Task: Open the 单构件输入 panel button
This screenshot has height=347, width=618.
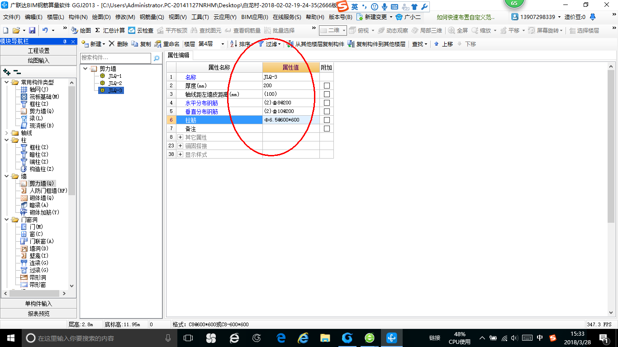Action: [38, 304]
